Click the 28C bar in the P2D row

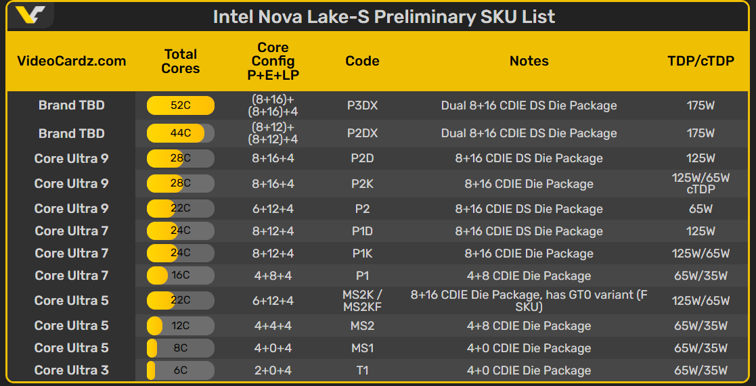180,158
